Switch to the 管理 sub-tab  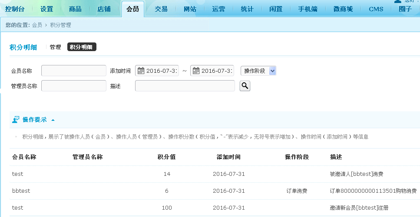[56, 47]
